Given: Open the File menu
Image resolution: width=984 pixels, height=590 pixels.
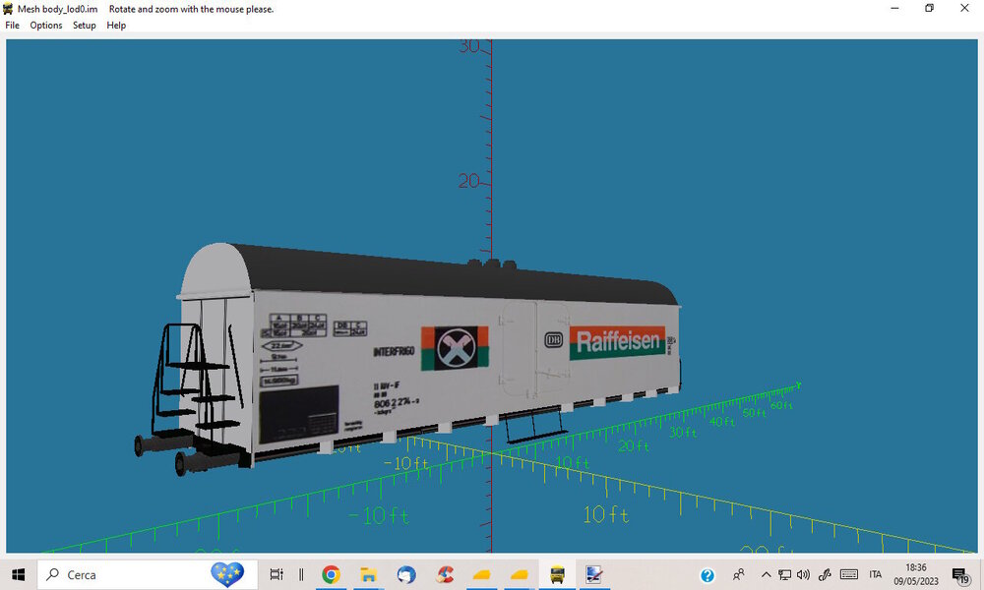Looking at the screenshot, I should (13, 26).
